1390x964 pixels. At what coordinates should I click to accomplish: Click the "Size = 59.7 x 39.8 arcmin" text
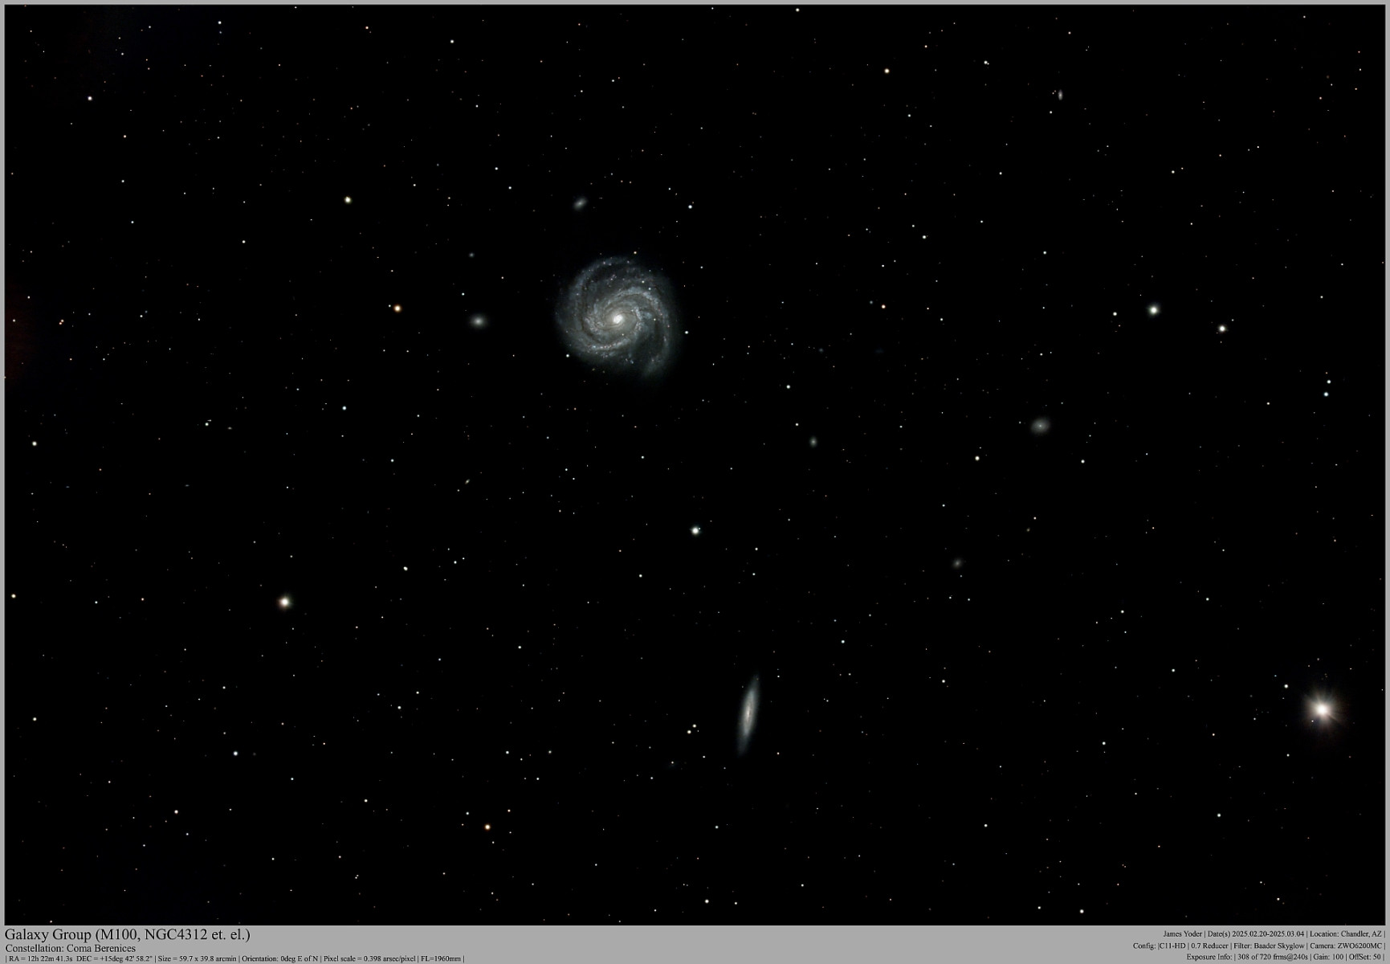(197, 958)
